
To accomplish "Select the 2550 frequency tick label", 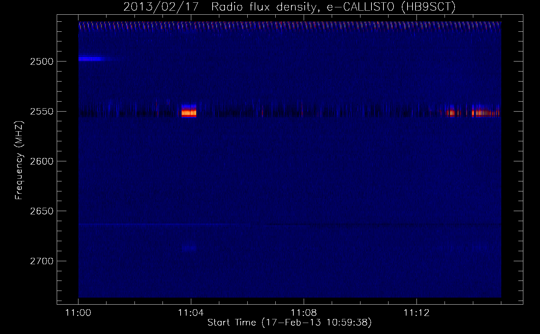I will click(42, 111).
